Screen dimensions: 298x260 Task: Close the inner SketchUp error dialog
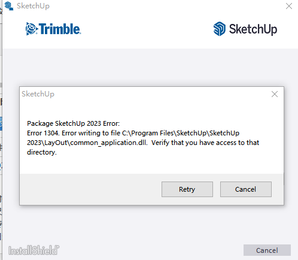[275, 94]
